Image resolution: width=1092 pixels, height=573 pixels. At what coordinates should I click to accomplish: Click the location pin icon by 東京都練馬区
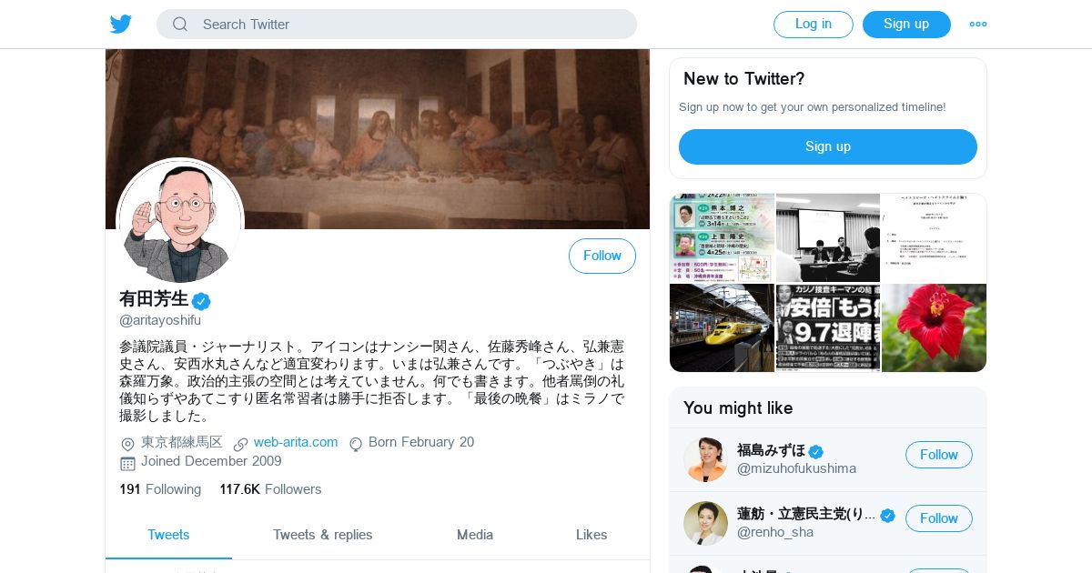[x=127, y=444]
